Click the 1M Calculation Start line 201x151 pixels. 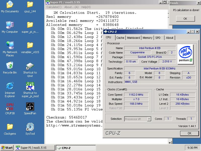click(x=95, y=13)
